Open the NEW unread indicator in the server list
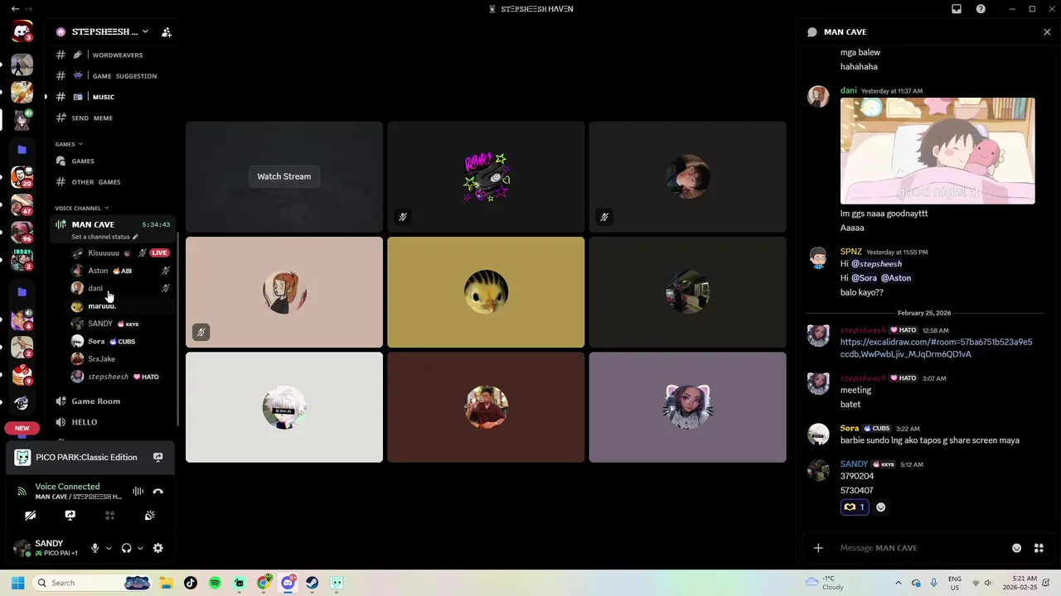1061x596 pixels. 22,428
